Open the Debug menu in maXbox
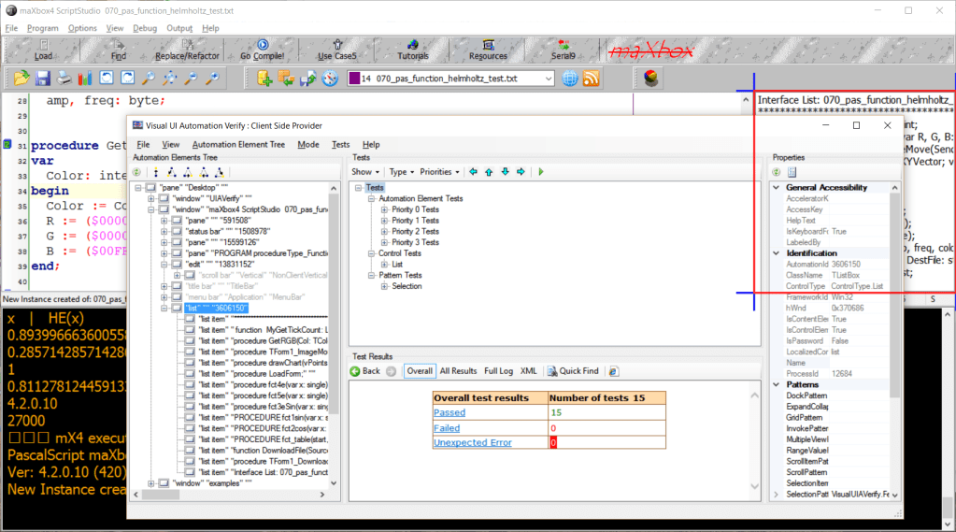The image size is (956, 532). click(145, 28)
